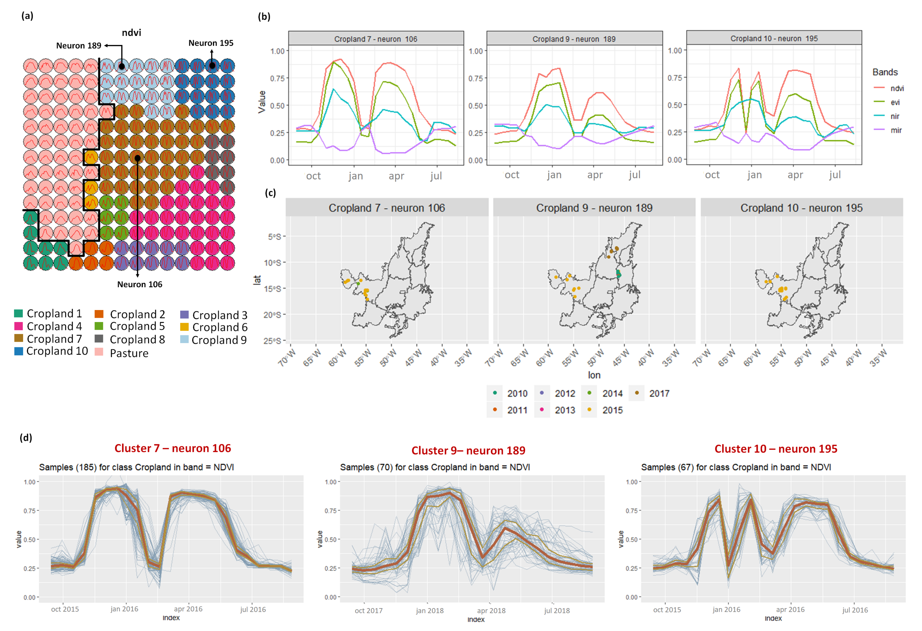
Task: Click the 'Cluster 10 – neuron 195' red title
Action: 776,449
